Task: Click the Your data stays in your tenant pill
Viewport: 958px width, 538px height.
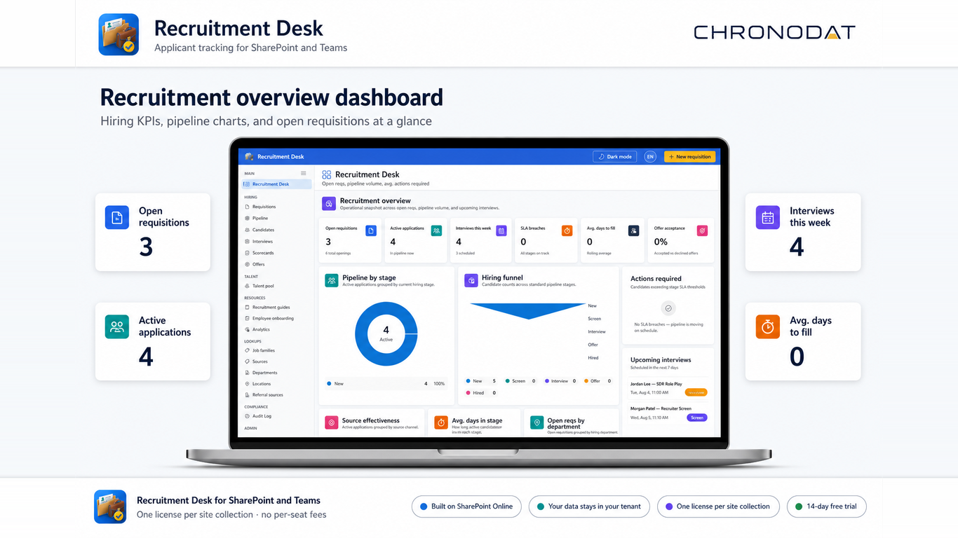Action: 589,506
